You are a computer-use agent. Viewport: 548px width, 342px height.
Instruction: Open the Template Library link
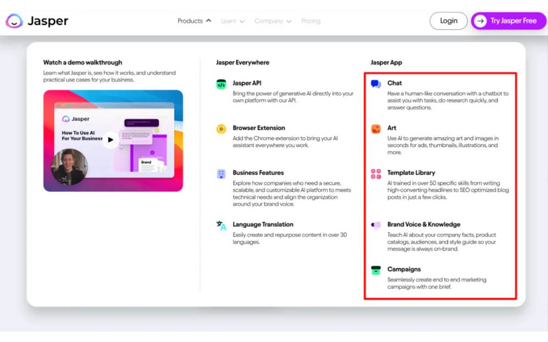(411, 173)
